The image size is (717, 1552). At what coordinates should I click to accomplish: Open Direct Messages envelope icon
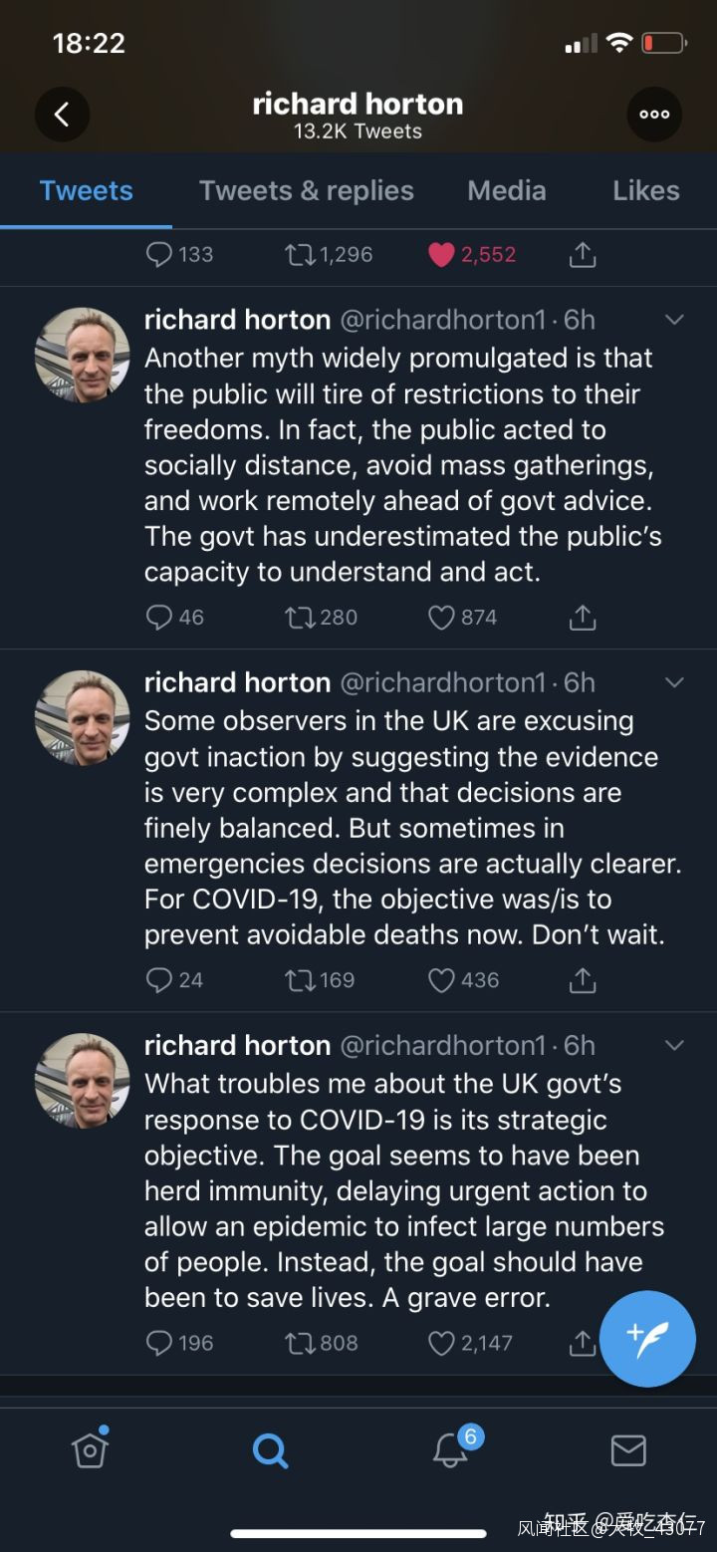click(628, 1450)
